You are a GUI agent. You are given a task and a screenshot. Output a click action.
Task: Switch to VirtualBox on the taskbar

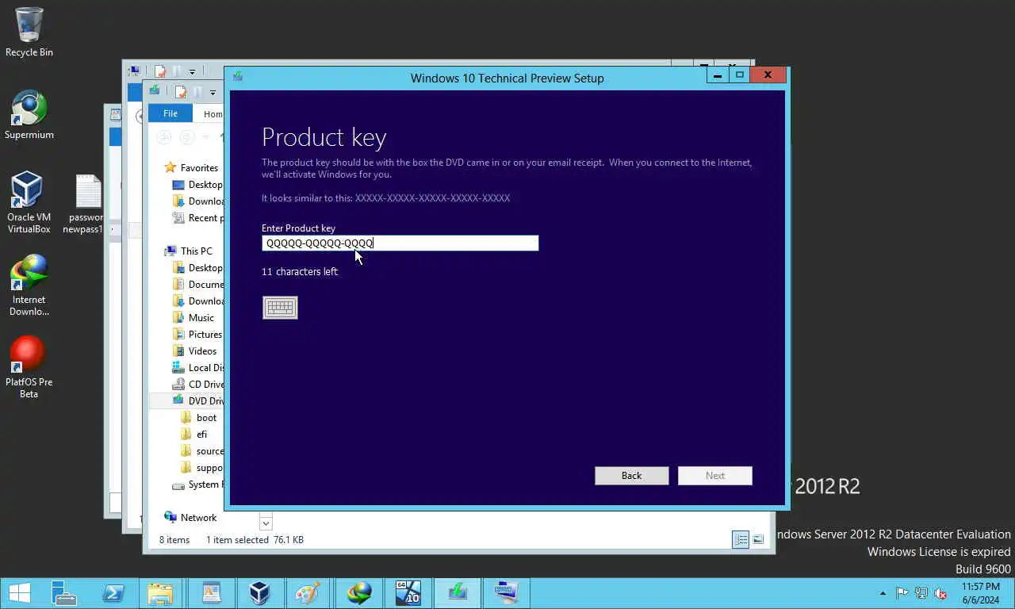click(259, 593)
